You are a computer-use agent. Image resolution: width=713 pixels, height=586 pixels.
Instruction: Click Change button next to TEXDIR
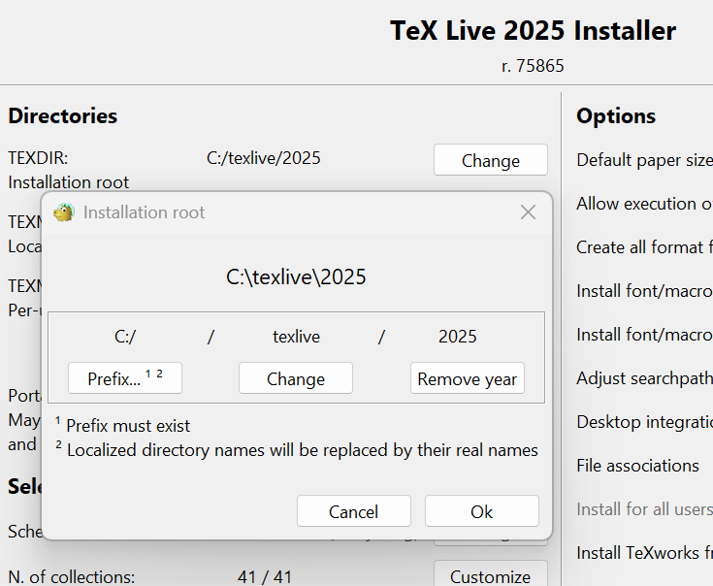coord(490,160)
